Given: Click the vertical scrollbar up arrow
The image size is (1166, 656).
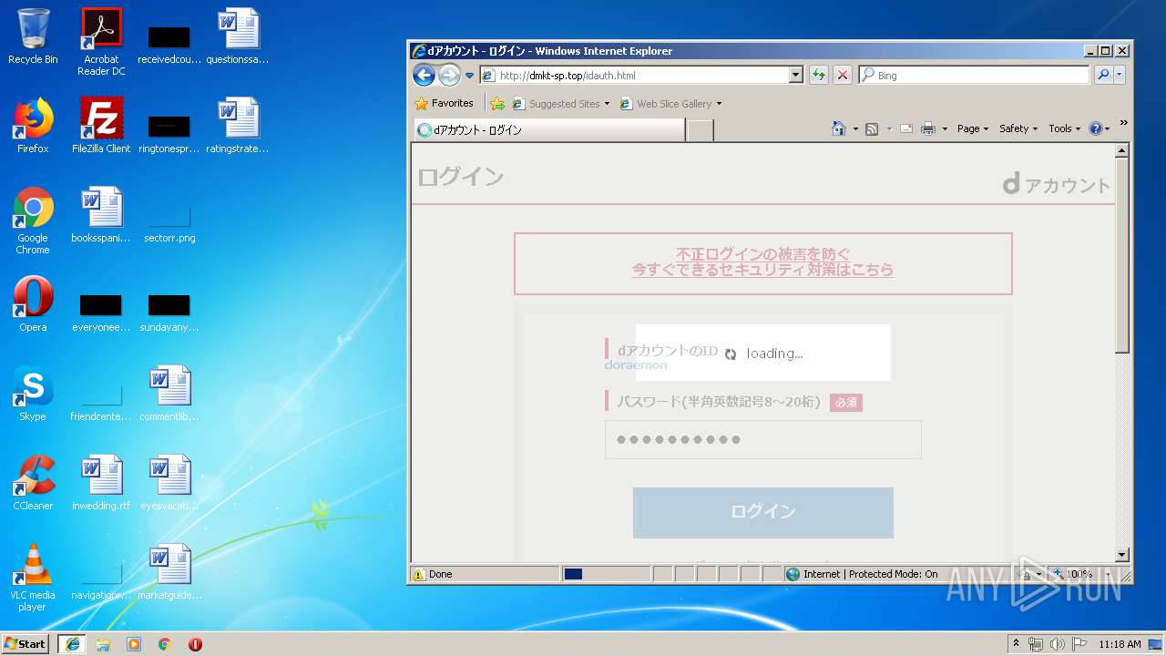Looking at the screenshot, I should tap(1122, 150).
